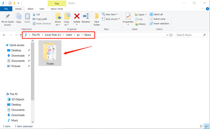Screen dimensions: 210x129
Task: Click Music breadcrumb in address bar
Action: tap(88, 35)
